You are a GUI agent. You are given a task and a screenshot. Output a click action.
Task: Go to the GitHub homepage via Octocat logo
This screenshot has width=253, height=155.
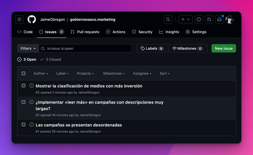tap(32, 19)
